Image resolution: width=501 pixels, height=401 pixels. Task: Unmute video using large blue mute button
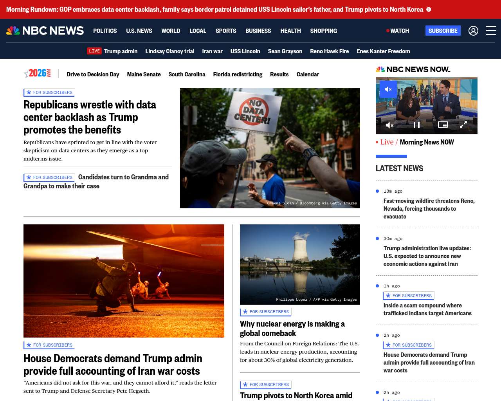[x=388, y=89]
